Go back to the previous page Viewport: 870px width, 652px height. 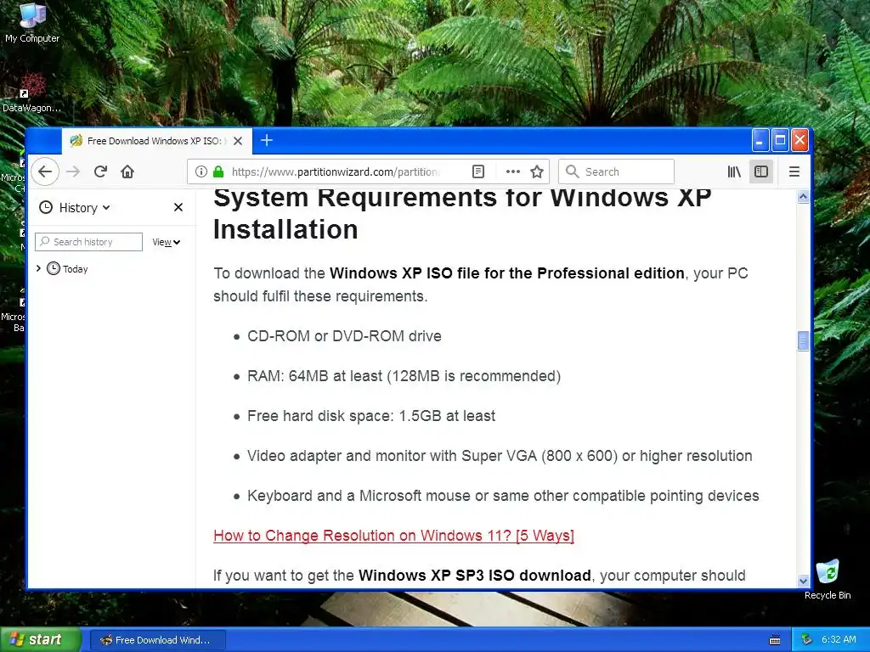[45, 171]
